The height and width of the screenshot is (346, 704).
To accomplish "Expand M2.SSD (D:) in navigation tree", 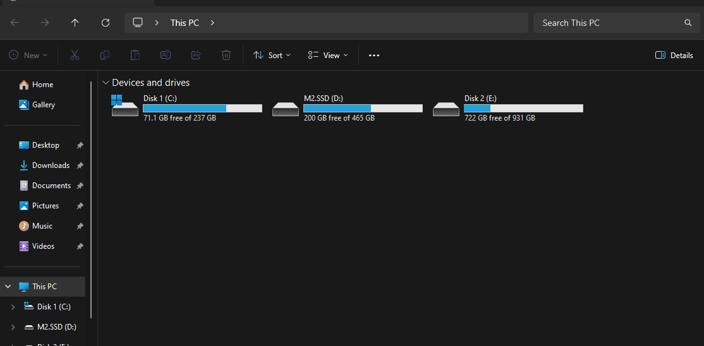I will [x=13, y=327].
